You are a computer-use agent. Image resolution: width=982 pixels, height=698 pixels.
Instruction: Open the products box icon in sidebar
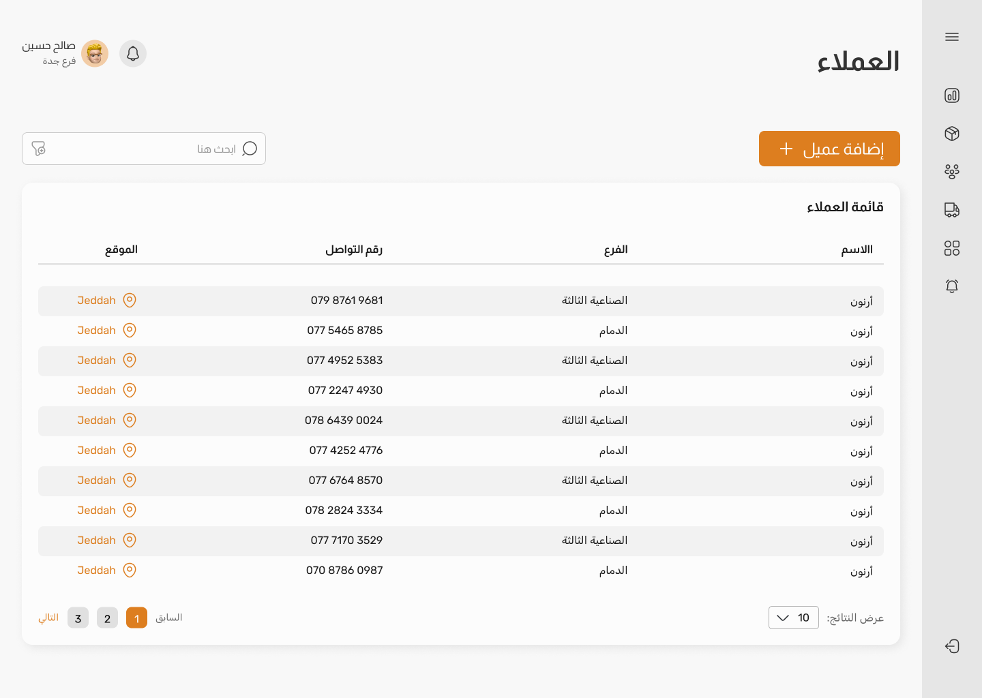pos(952,134)
